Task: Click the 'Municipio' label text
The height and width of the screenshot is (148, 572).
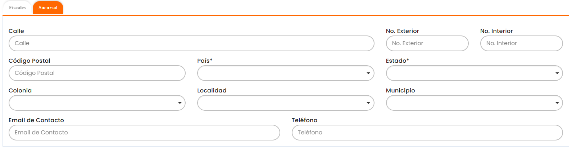Action: point(400,91)
